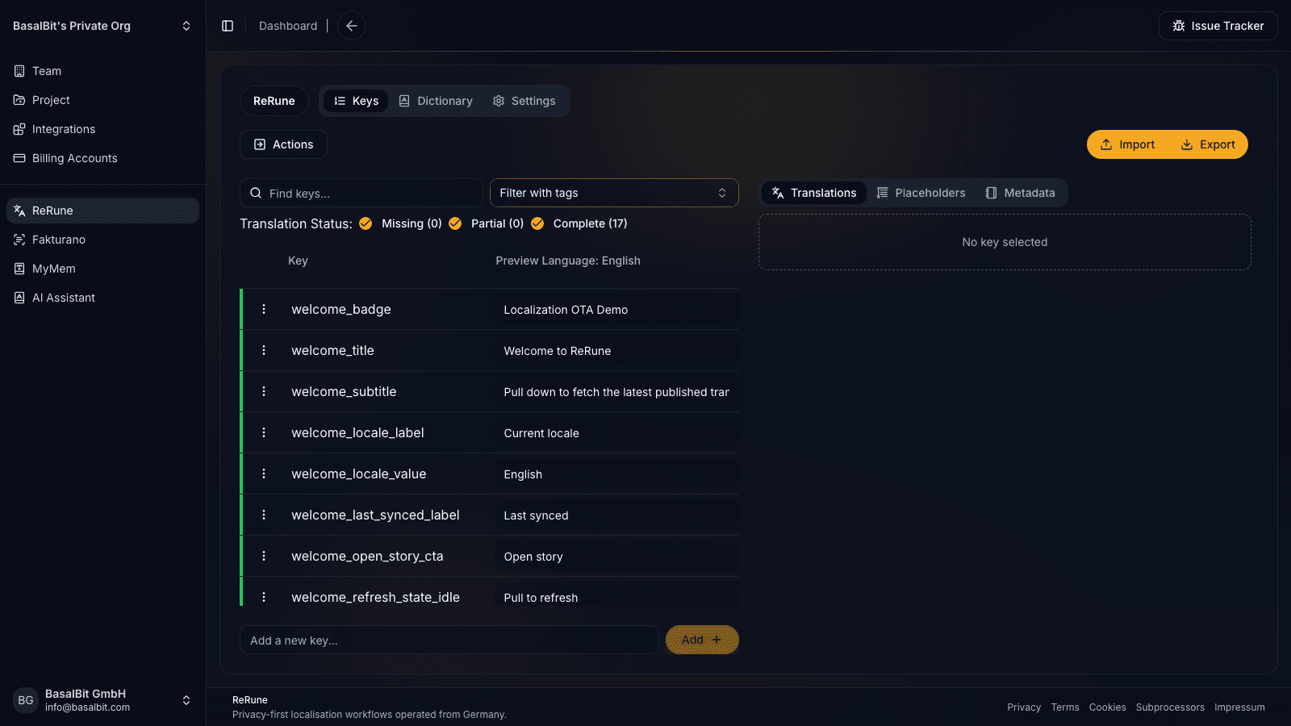The height and width of the screenshot is (726, 1291).
Task: Switch to the Placeholders tab
Action: coord(921,193)
